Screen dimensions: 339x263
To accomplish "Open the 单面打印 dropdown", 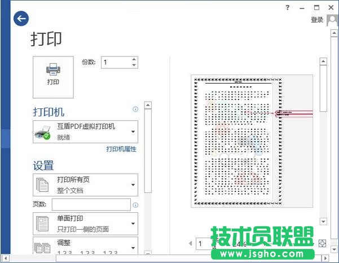I will (85, 223).
